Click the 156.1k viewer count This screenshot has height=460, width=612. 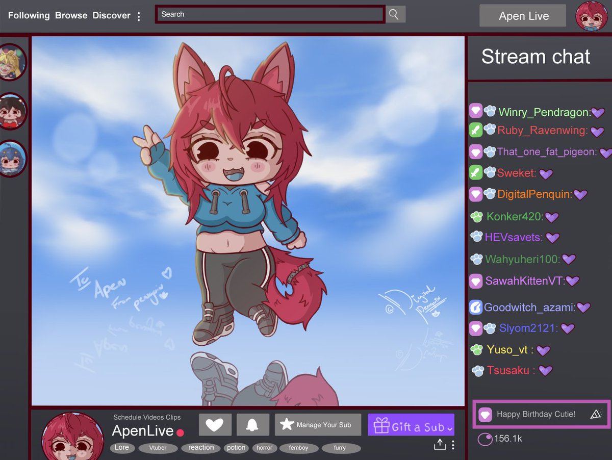(508, 439)
